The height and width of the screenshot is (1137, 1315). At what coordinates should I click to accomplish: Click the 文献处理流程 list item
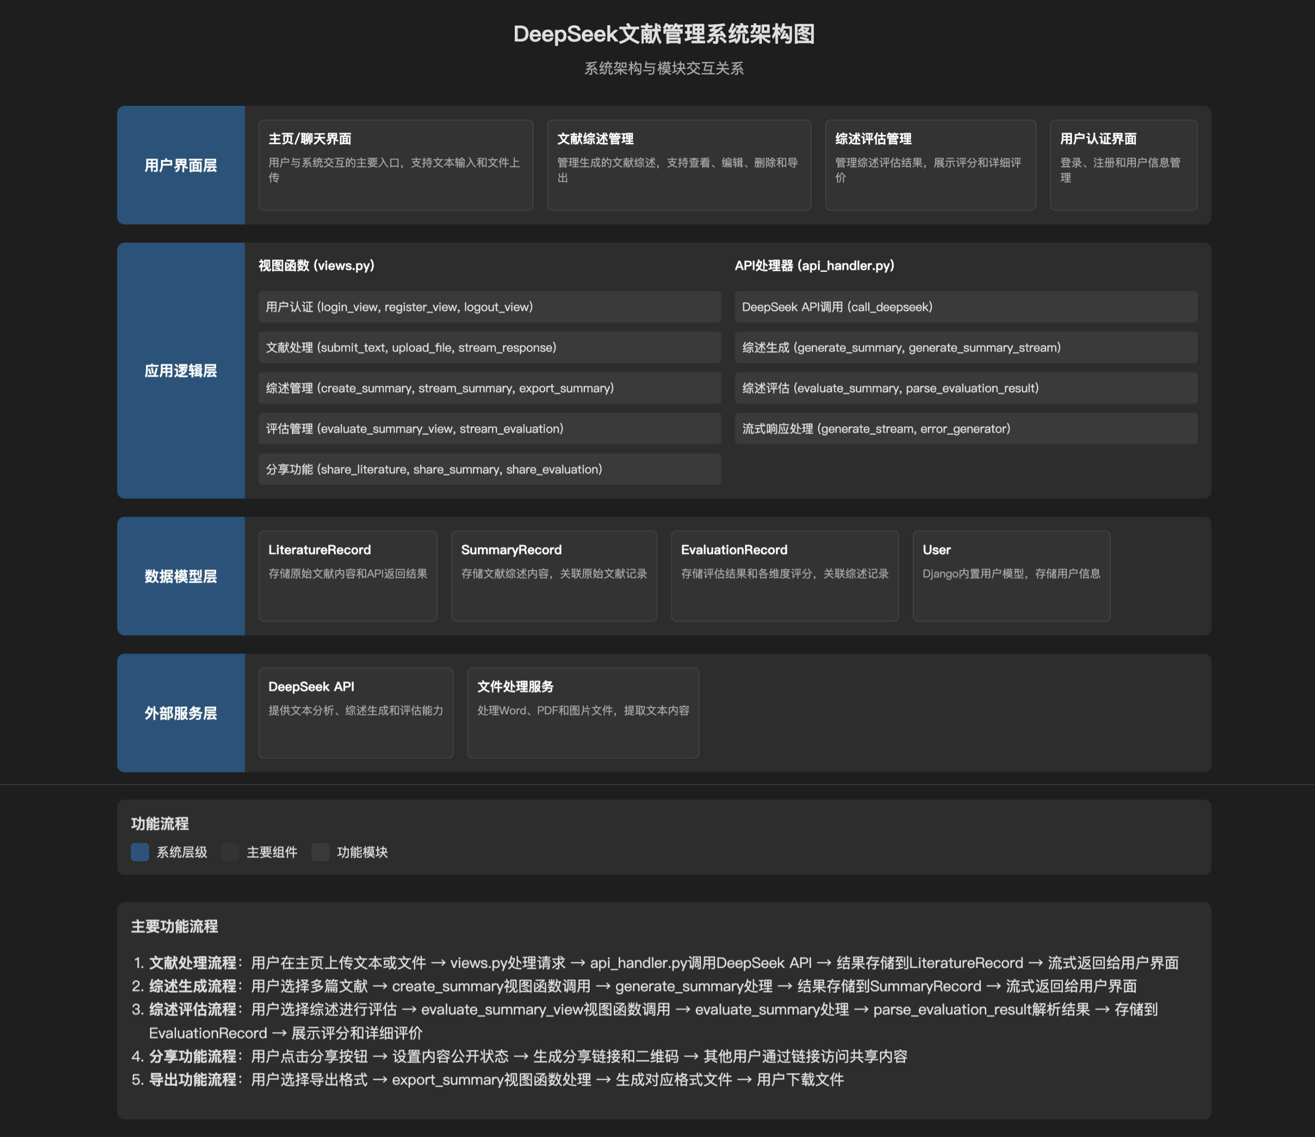point(664,962)
